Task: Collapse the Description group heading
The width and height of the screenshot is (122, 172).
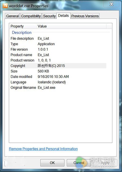Action: [x=22, y=32]
